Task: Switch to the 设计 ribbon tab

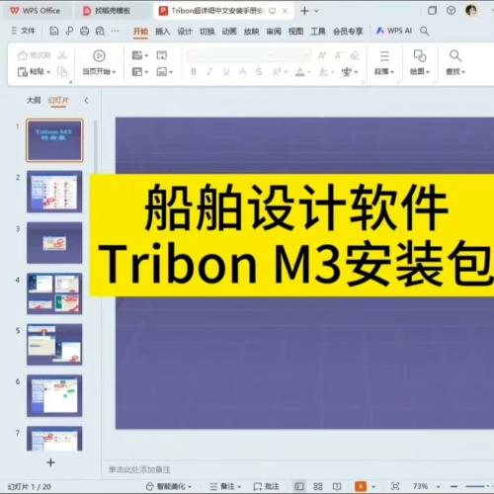Action: [x=185, y=32]
